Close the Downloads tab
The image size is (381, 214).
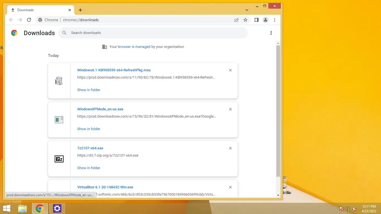coord(70,10)
